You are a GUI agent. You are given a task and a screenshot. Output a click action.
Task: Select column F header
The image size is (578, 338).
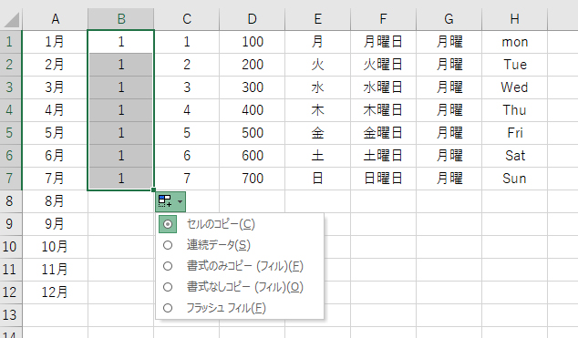[384, 19]
